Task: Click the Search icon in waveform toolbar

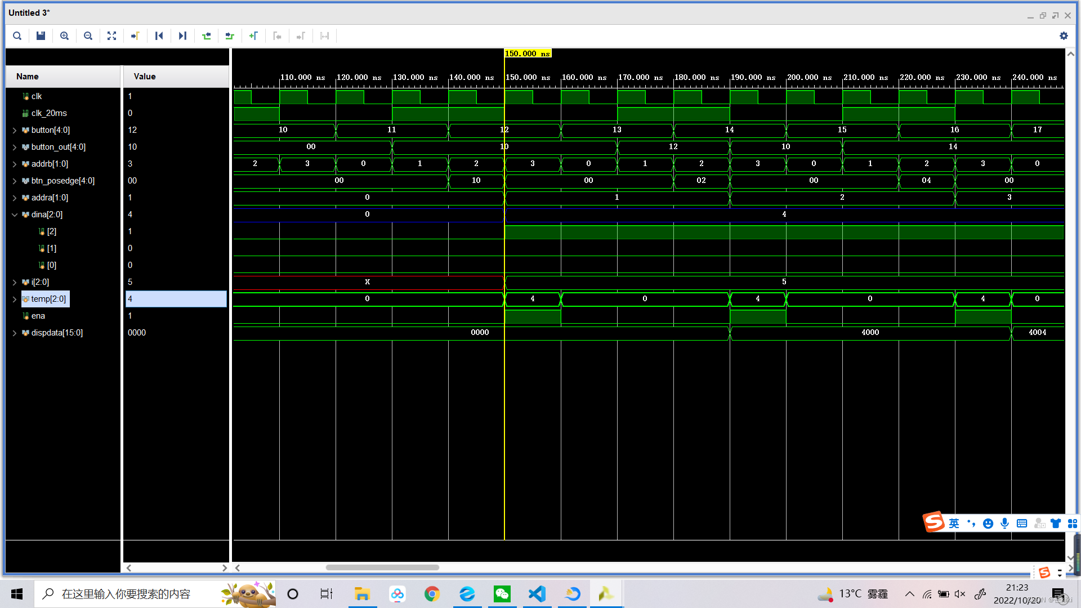Action: (x=17, y=36)
